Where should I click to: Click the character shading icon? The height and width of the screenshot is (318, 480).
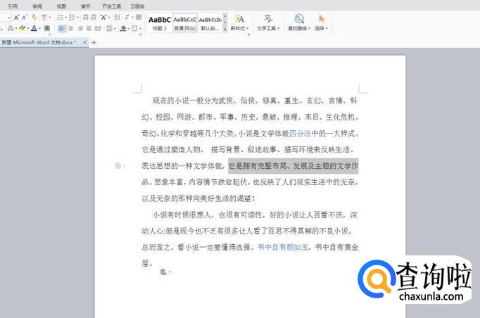click(x=47, y=28)
